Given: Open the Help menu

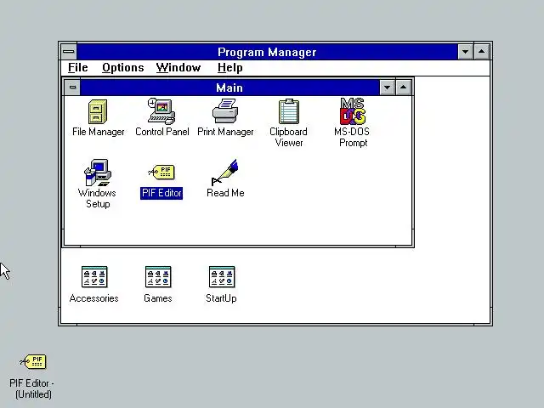Looking at the screenshot, I should [230, 68].
